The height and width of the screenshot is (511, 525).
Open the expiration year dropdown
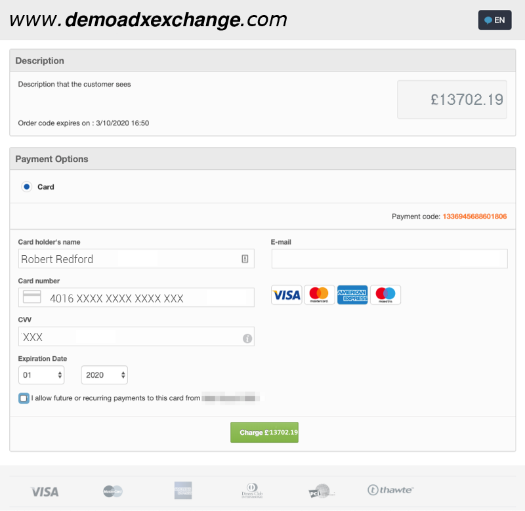[x=104, y=375]
